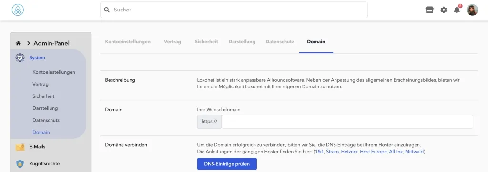Open Kontoeinstellungen in the sidebar
Viewport: 488px width, 172px height.
(x=54, y=72)
